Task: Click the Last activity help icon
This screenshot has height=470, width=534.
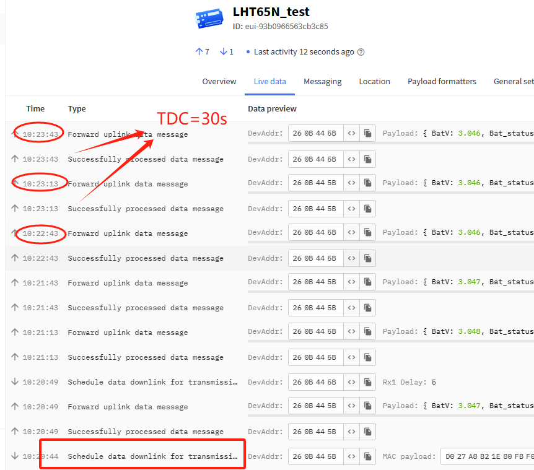Action: (361, 52)
